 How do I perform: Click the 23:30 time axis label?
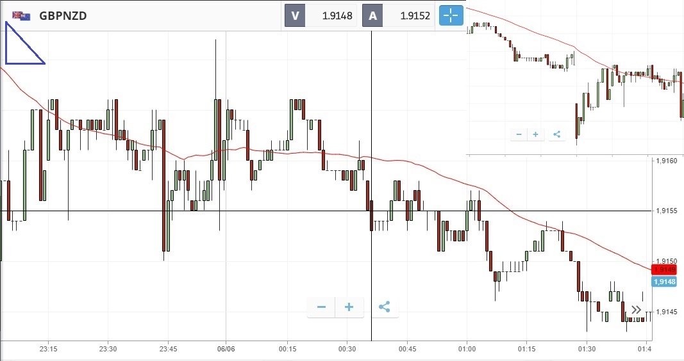[108, 349]
